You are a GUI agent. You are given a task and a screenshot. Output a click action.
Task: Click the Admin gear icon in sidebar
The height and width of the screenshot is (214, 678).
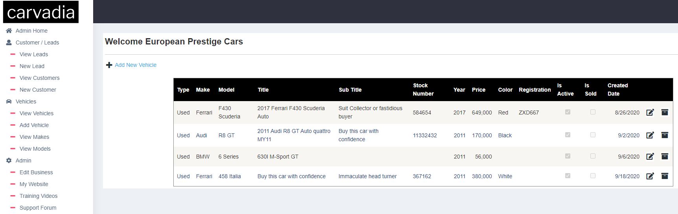click(9, 160)
